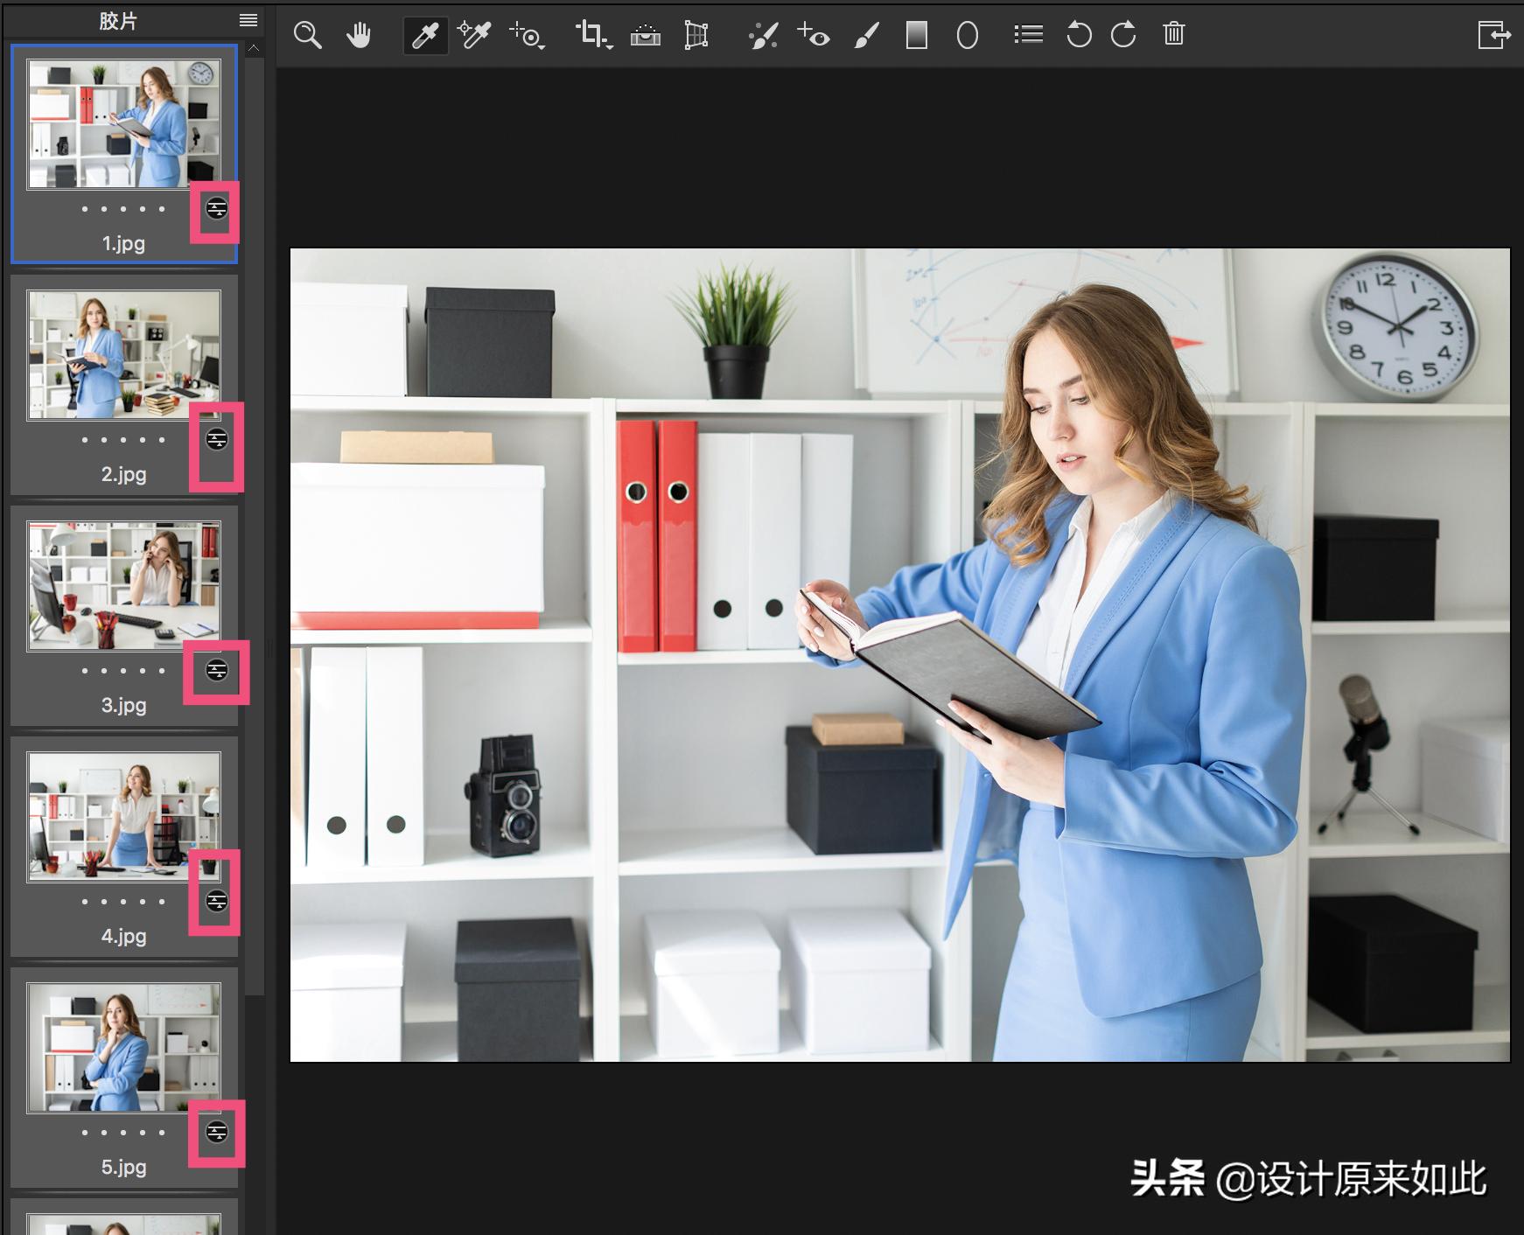
Task: Set a one-star rating on 4.jpg
Action: (x=85, y=902)
